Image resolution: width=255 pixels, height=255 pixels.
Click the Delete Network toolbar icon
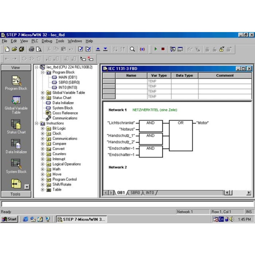click(x=90, y=59)
